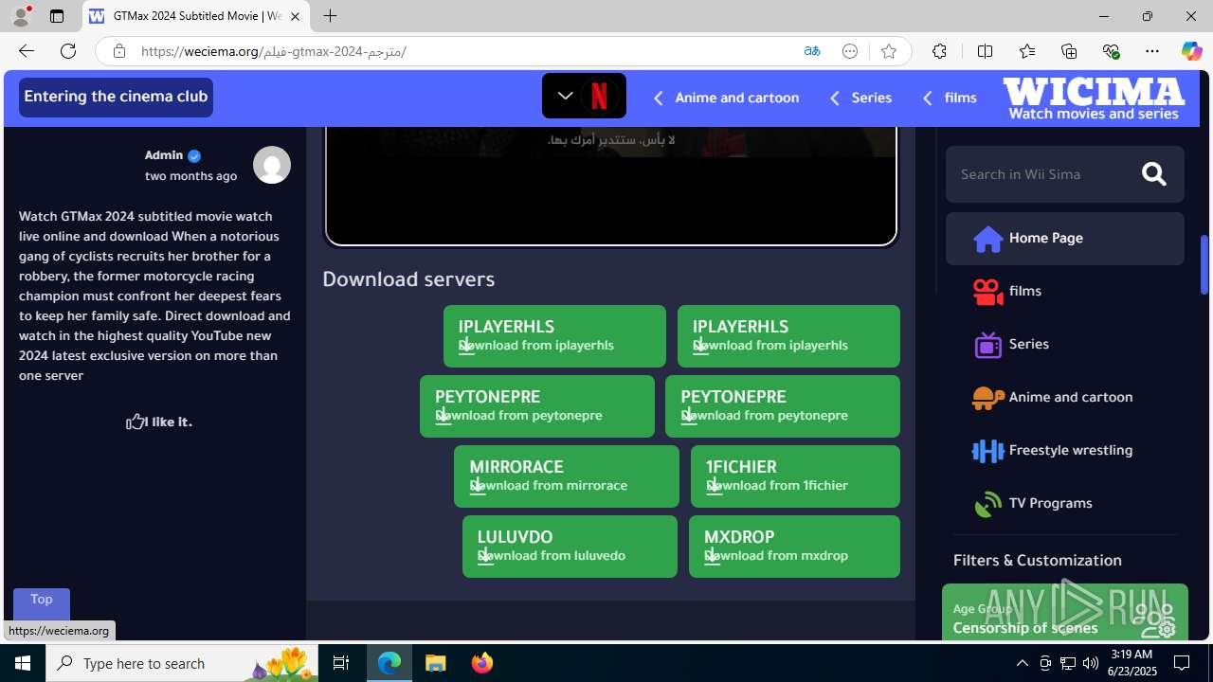Click the I like it thumbs-up
The width and height of the screenshot is (1213, 682).
click(x=158, y=422)
